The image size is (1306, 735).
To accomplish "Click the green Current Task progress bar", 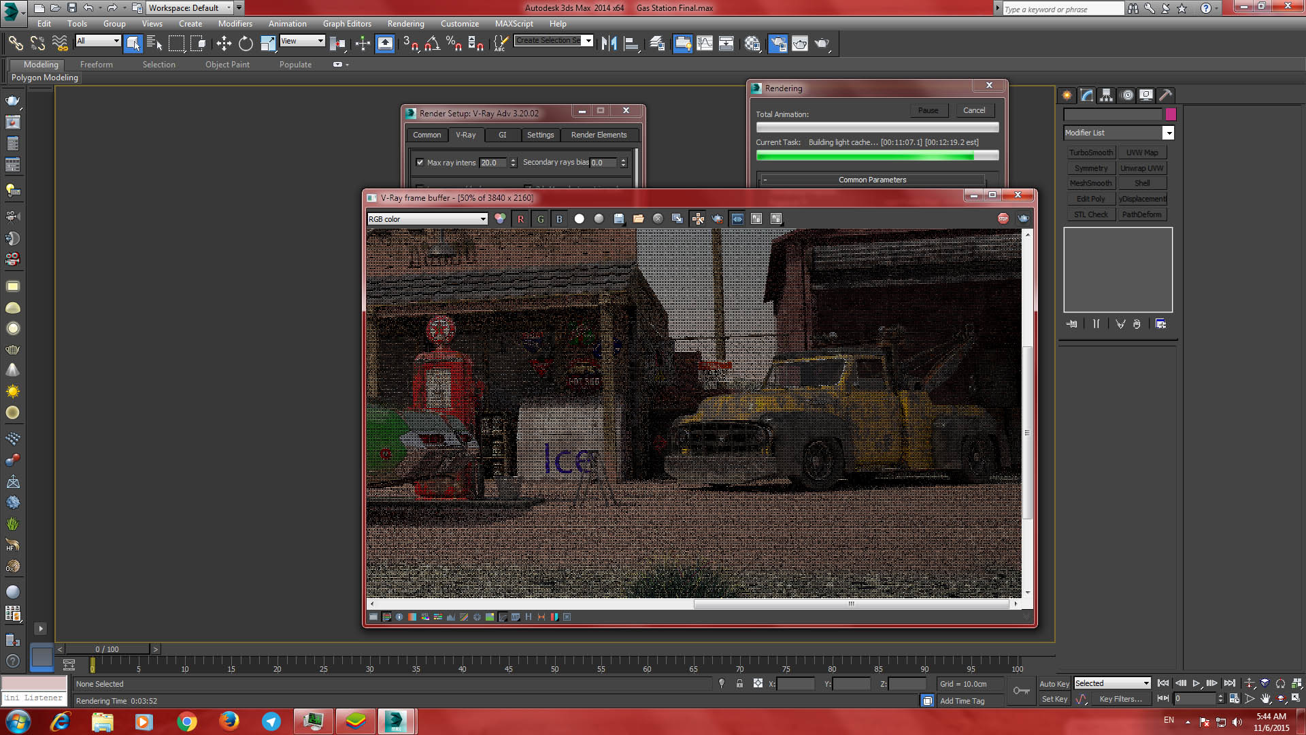I will [877, 156].
